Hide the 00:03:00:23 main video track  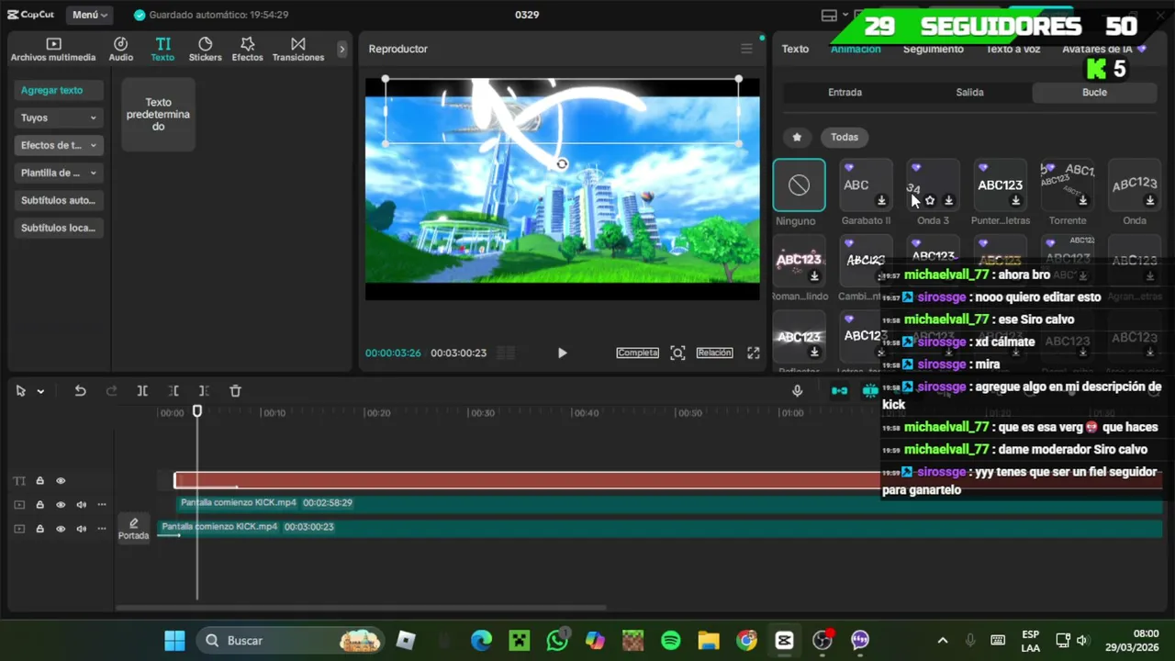coord(61,529)
